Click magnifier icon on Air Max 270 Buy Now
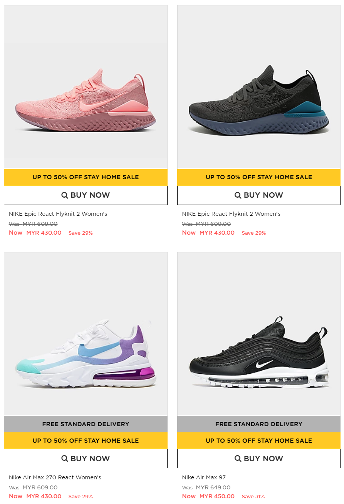Image resolution: width=344 pixels, height=504 pixels. click(65, 459)
